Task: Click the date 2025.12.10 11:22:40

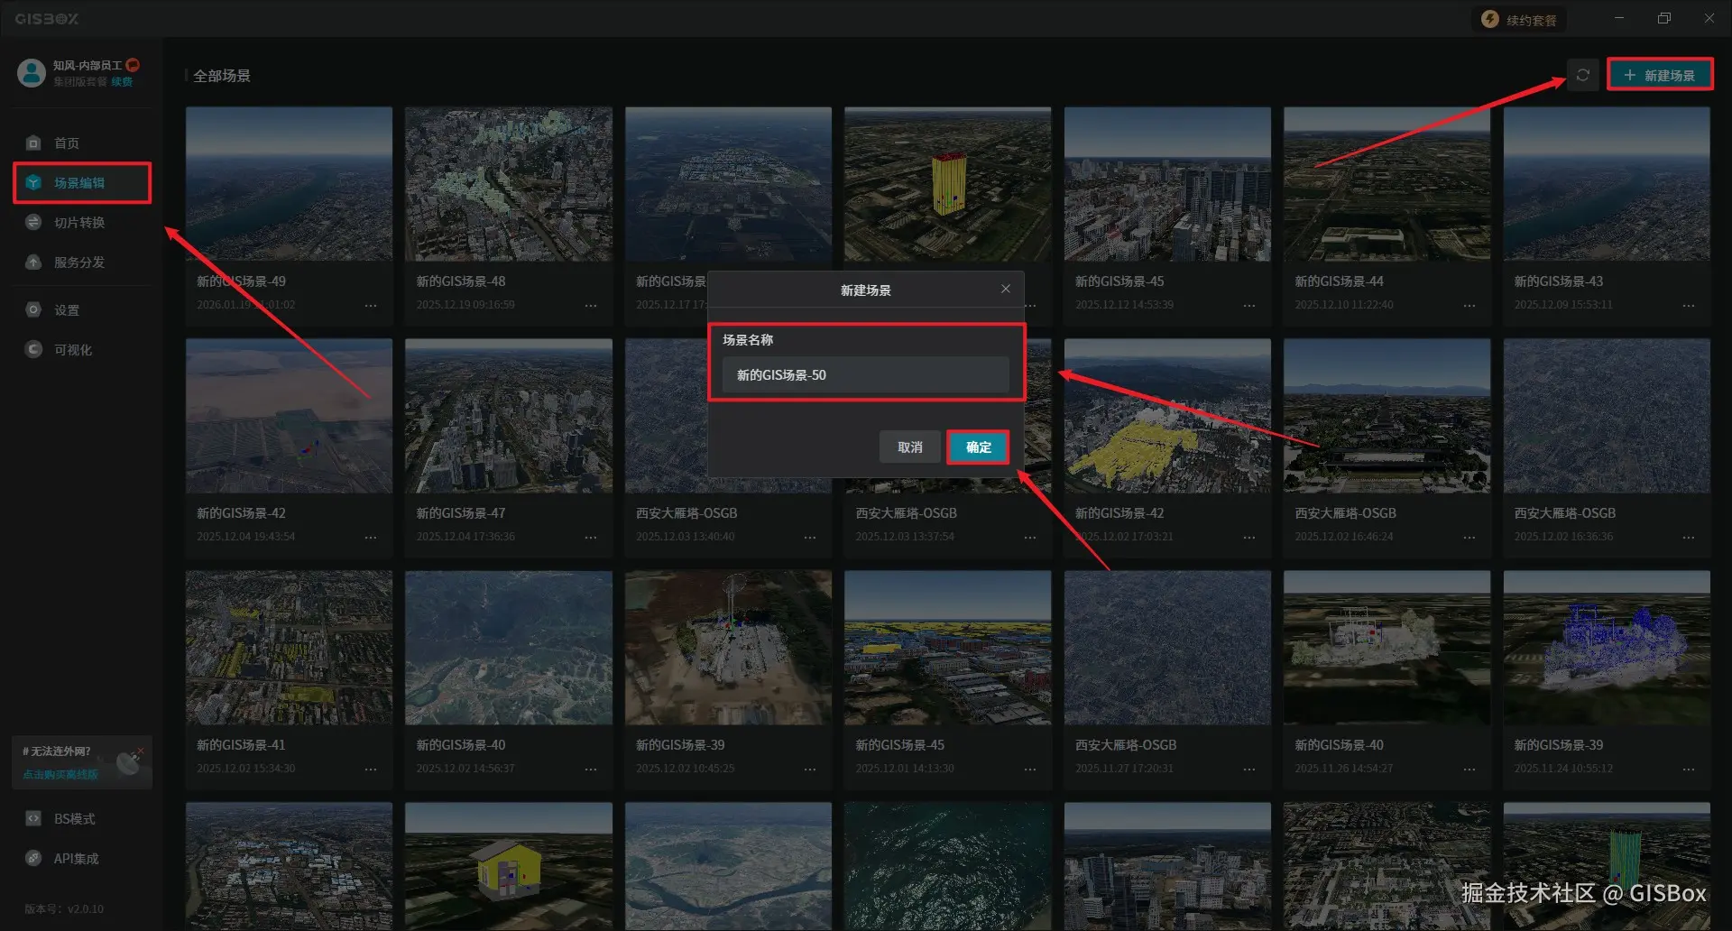Action: [1344, 305]
